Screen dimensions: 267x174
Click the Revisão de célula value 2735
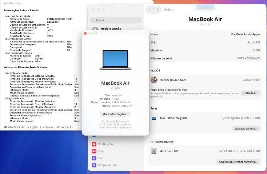click(x=50, y=36)
